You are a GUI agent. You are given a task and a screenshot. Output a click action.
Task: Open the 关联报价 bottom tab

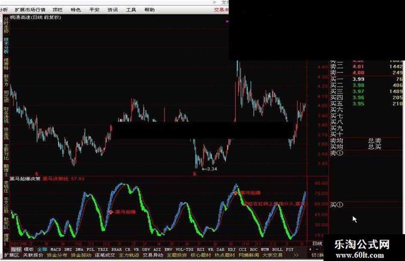33,255
